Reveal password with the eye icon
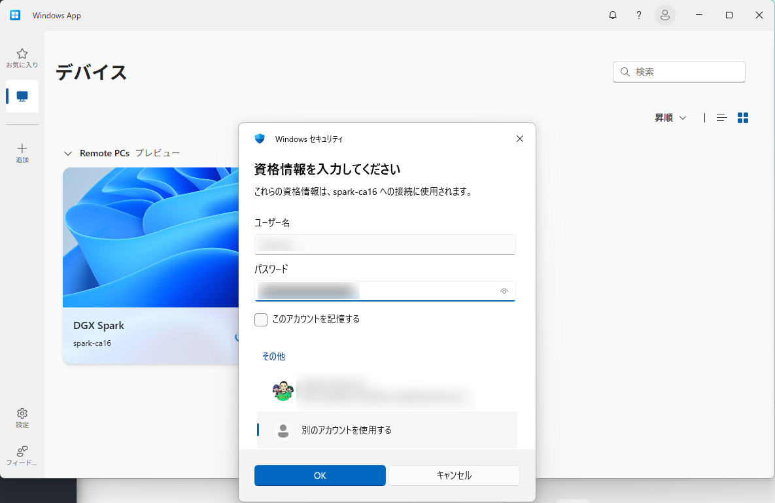 [504, 291]
